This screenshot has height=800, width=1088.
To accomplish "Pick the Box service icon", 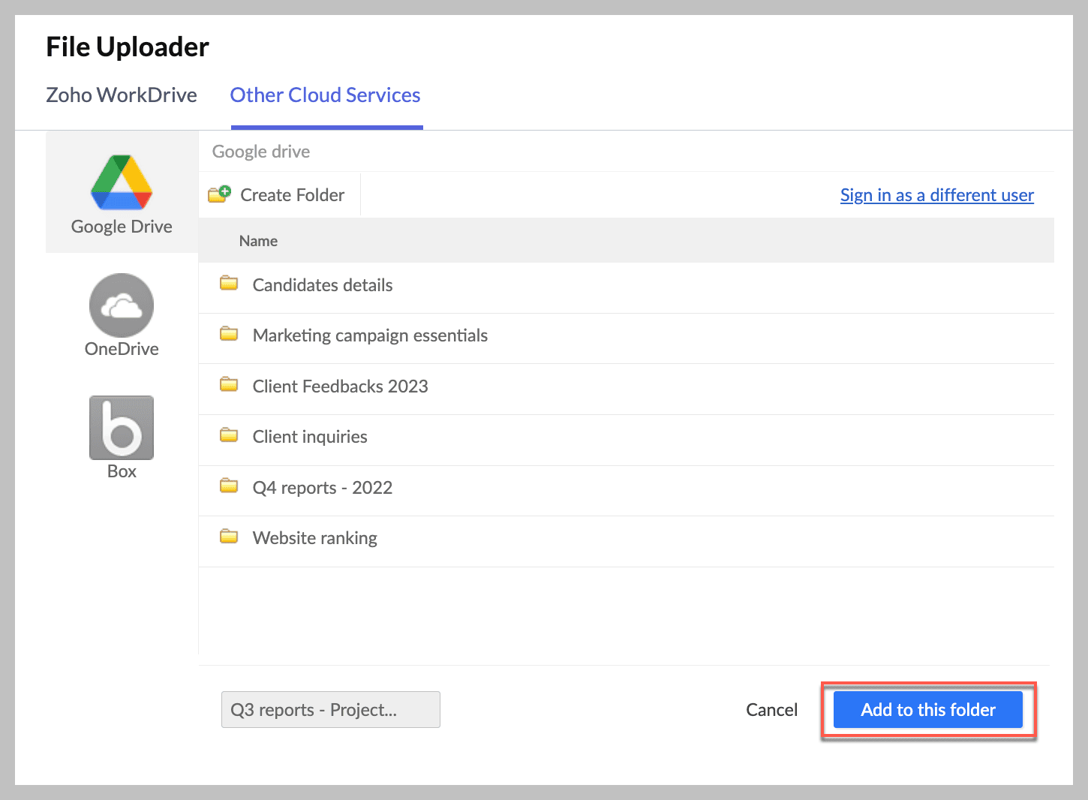I will [x=122, y=428].
